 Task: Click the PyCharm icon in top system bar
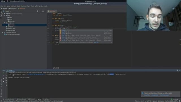click(x=8, y=1)
